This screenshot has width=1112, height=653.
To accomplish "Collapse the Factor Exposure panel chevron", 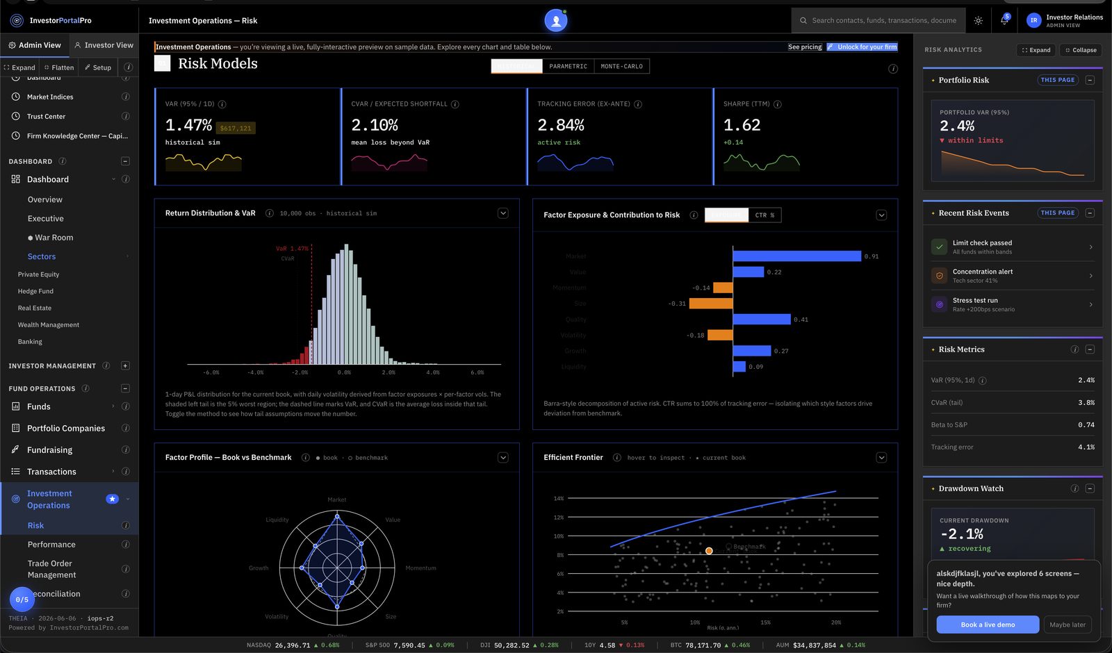I will point(881,215).
